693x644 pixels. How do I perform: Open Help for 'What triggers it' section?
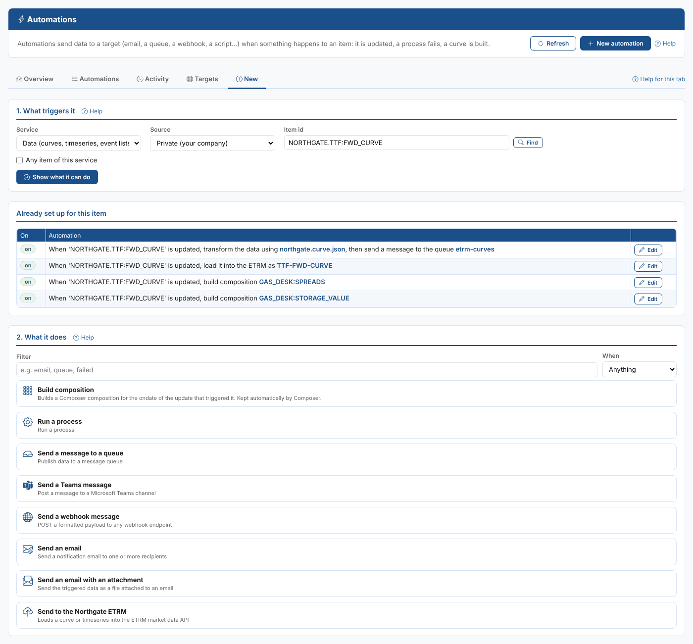pos(92,111)
